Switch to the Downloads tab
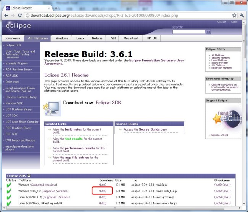Screen dimensions: 248x212 tap(12, 38)
